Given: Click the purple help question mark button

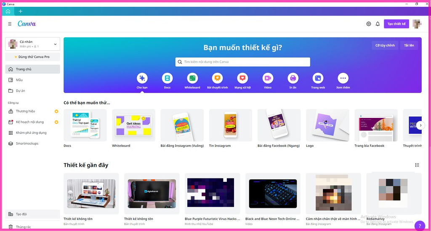Looking at the screenshot, I should [420, 226].
